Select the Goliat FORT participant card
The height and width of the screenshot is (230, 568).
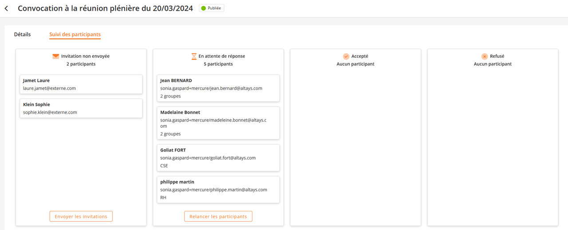coord(218,158)
